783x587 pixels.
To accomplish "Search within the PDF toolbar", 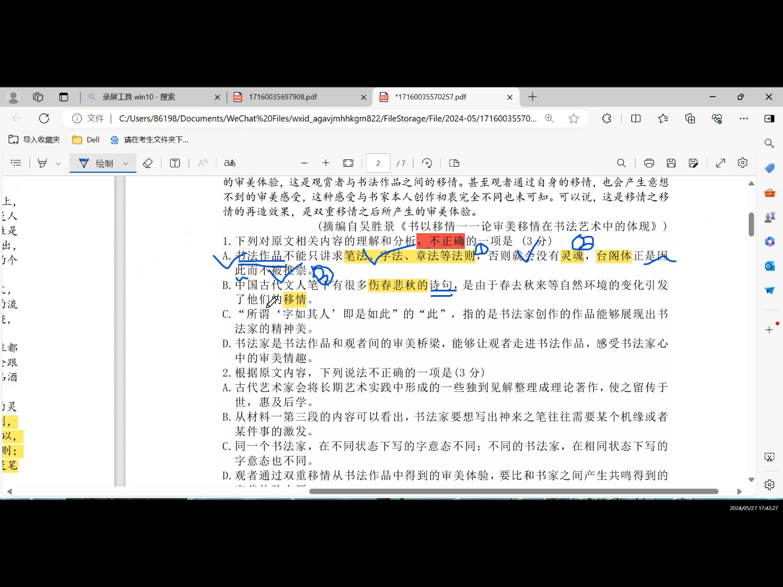I will point(621,163).
